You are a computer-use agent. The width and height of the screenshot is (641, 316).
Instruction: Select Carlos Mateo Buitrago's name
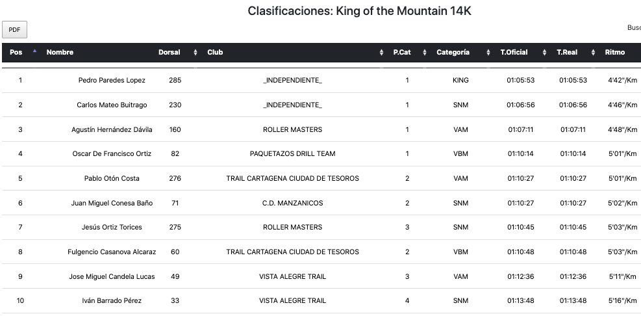112,105
